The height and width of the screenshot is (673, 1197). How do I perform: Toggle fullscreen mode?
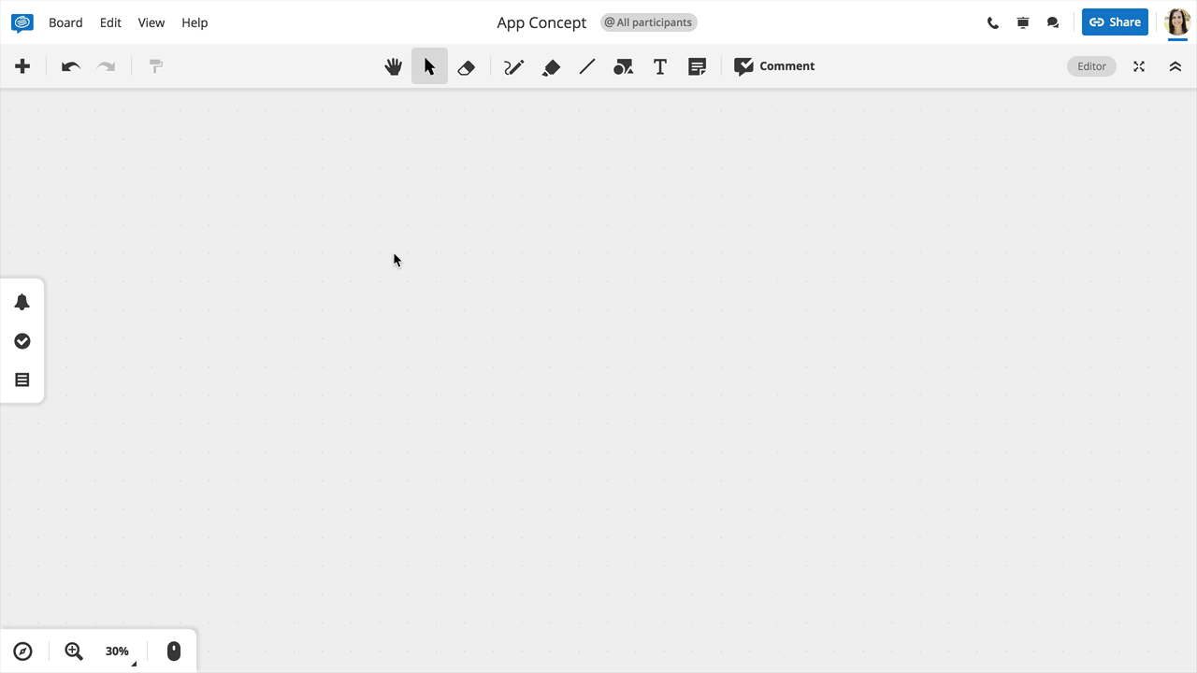(1138, 66)
